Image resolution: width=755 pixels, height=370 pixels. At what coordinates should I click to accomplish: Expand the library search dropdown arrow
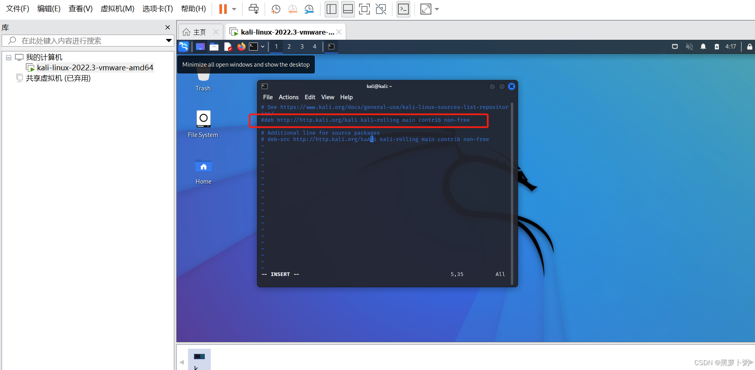[x=169, y=41]
